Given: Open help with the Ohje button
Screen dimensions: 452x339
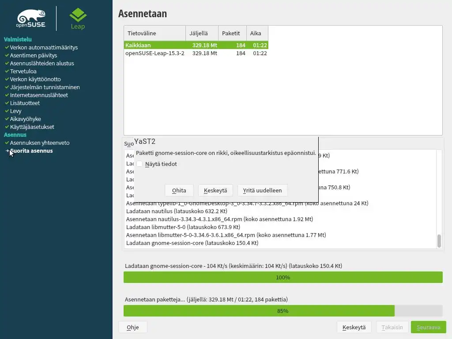Looking at the screenshot, I should 132,327.
